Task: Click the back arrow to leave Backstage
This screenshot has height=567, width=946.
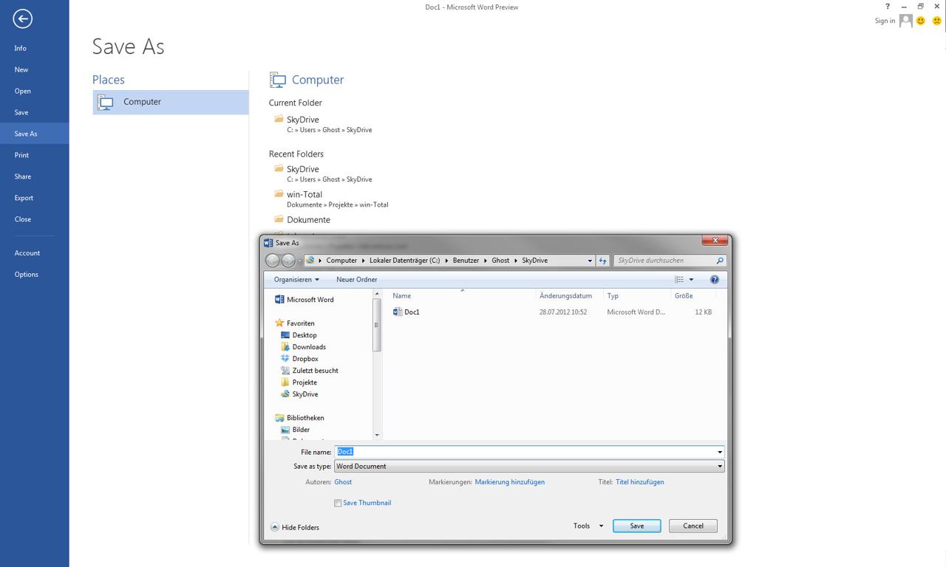Action: (x=22, y=19)
